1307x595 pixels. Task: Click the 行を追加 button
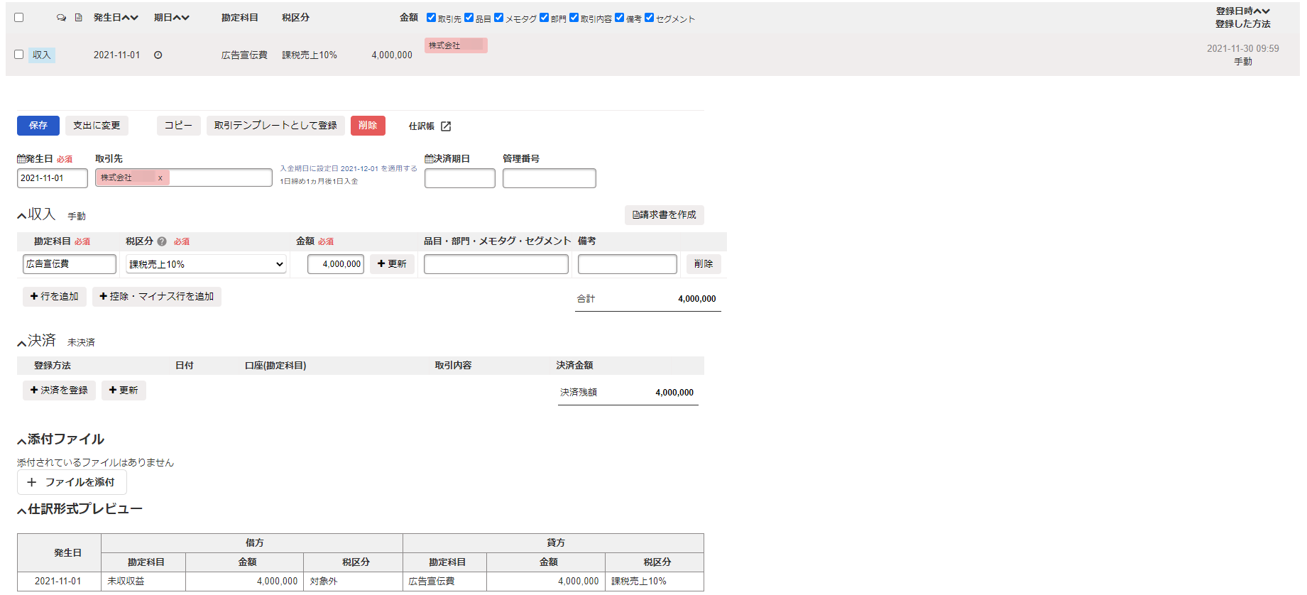pyautogui.click(x=55, y=297)
